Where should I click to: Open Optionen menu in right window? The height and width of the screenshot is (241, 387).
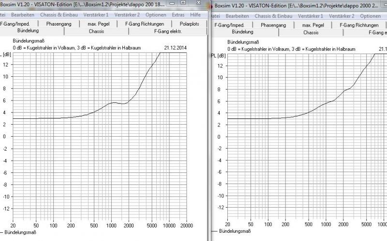[x=370, y=16]
